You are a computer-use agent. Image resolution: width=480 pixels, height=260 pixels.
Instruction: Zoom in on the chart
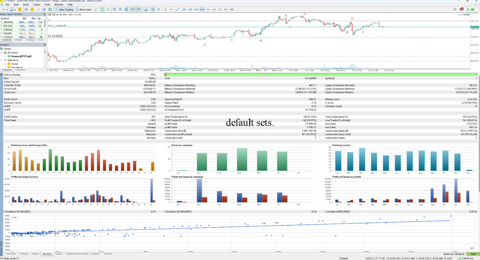[x=114, y=10]
